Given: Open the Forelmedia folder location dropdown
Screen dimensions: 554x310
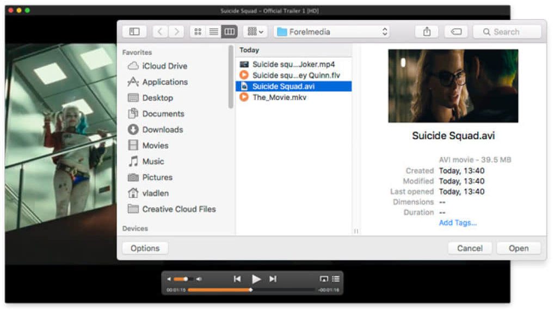Looking at the screenshot, I should (x=332, y=32).
